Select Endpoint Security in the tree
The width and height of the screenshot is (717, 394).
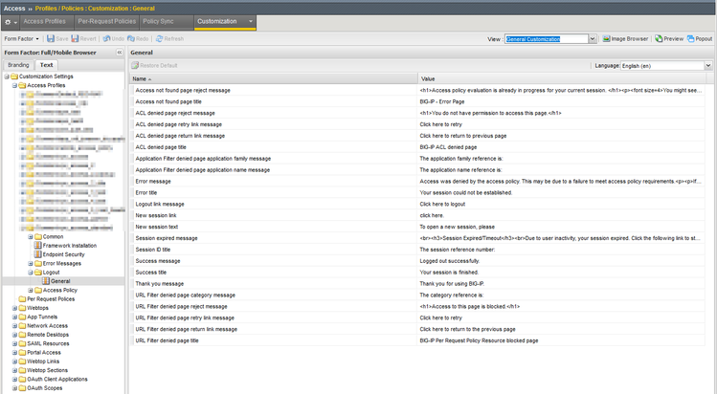pyautogui.click(x=63, y=254)
